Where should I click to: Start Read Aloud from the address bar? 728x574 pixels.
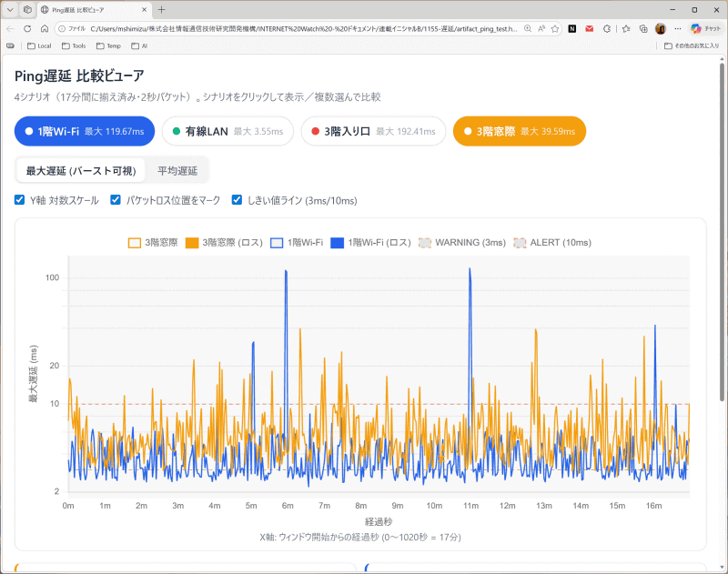tap(541, 29)
